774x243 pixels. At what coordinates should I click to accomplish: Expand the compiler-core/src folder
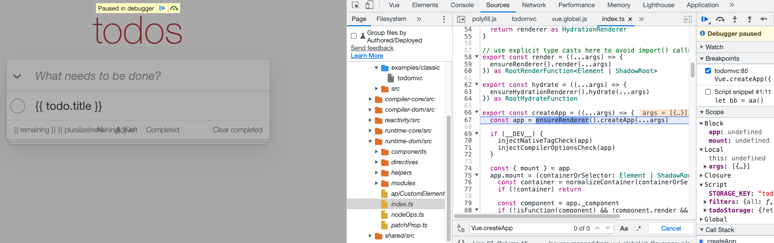coord(370,99)
